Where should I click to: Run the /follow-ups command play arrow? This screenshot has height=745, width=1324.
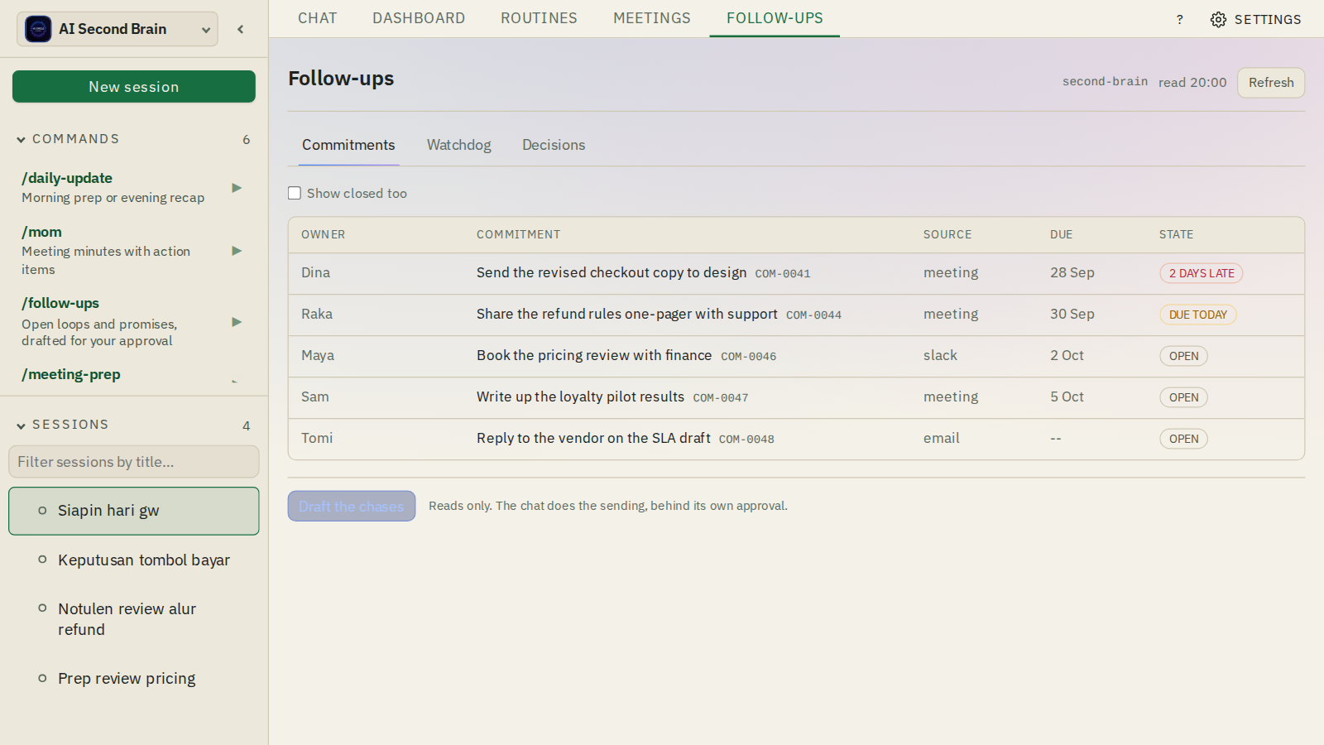point(237,322)
